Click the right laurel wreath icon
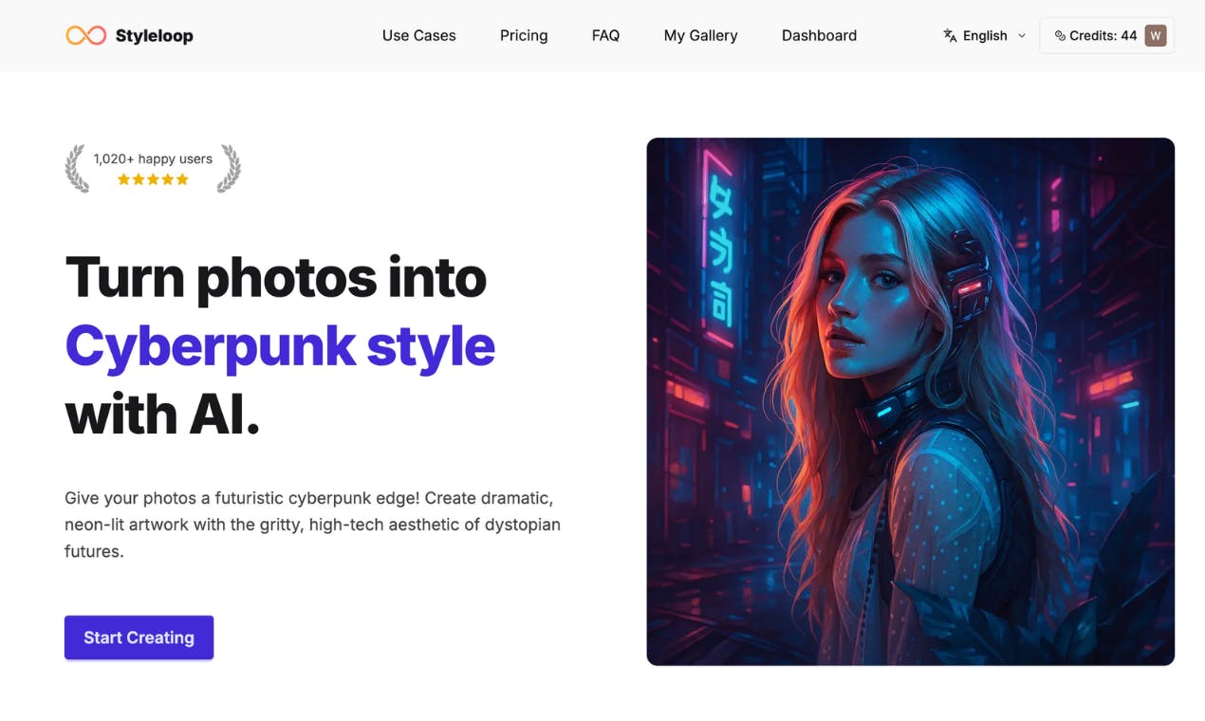The image size is (1205, 721). pos(229,168)
